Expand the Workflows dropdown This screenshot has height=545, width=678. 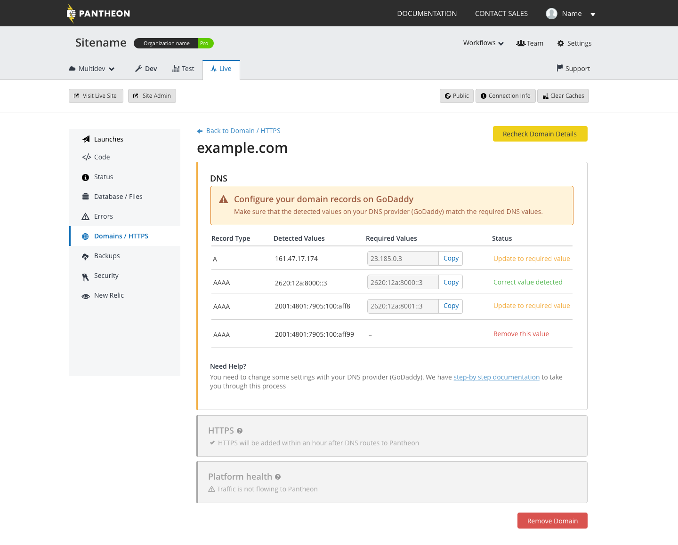483,43
